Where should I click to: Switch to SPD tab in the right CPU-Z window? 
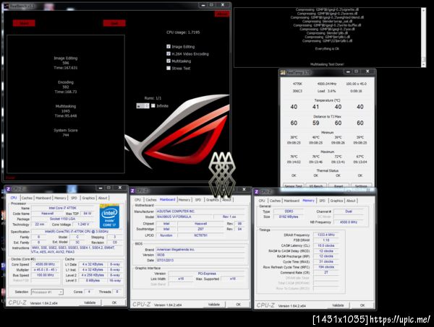coord(322,201)
